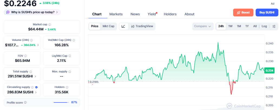The height and width of the screenshot is (110, 280).
Task: Click the Ad label
Action: click(272, 4)
